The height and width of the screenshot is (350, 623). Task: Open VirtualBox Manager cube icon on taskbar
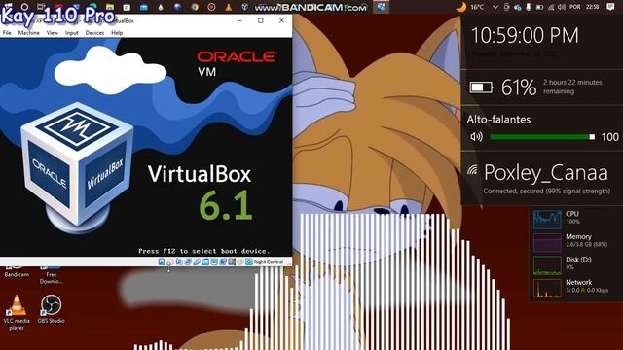[x=245, y=7]
